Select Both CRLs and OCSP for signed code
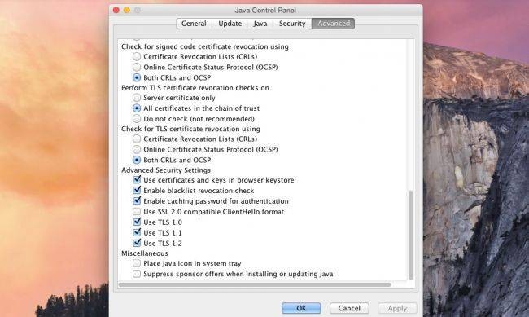 137,77
